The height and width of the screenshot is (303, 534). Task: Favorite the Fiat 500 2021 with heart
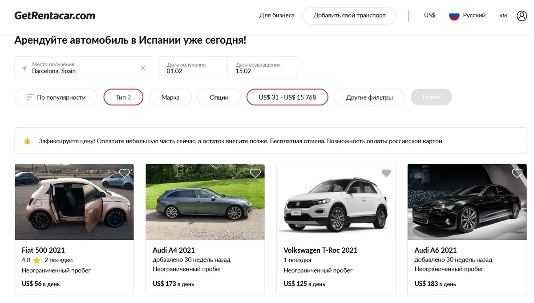point(125,173)
